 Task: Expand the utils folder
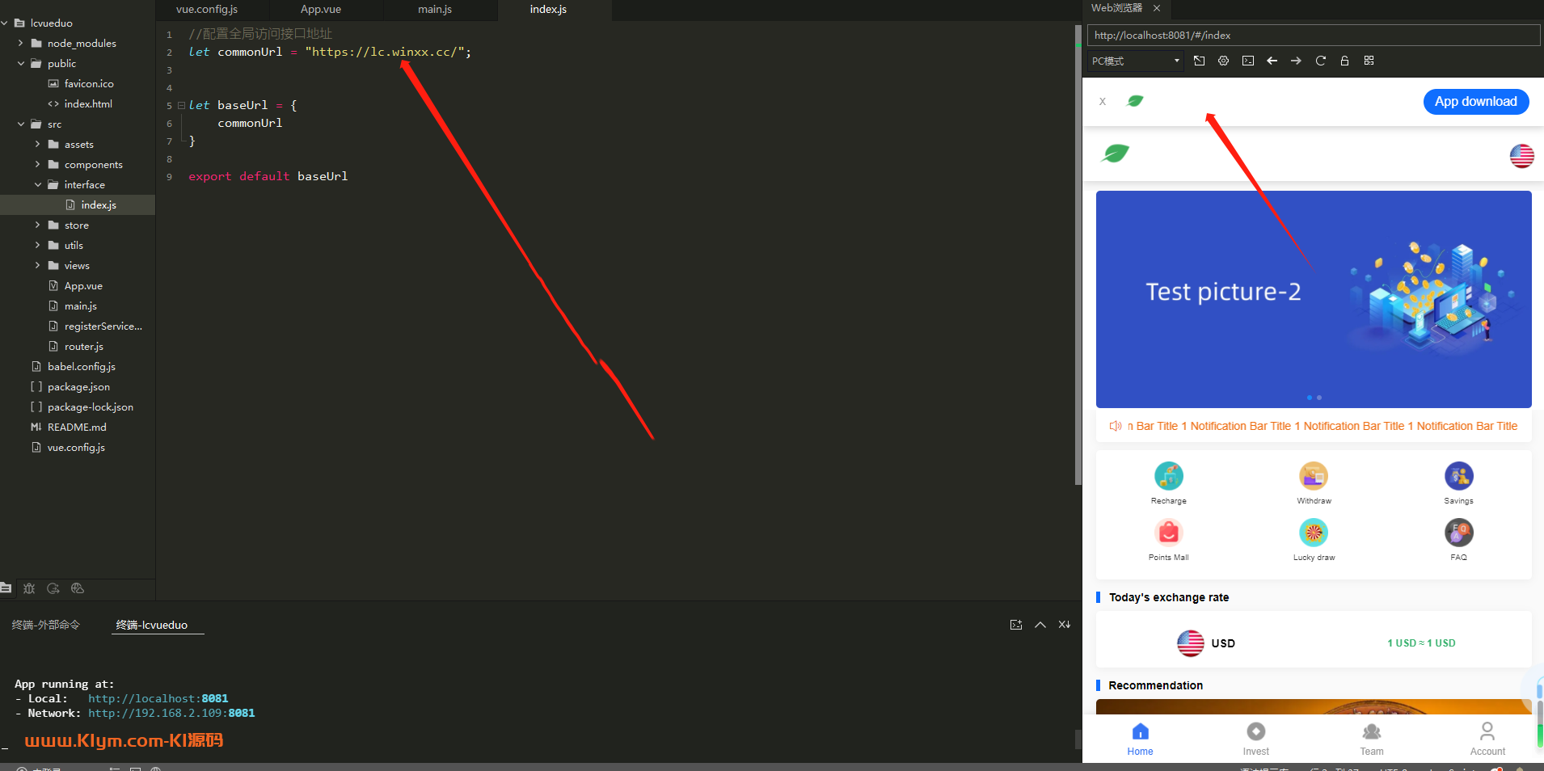(x=37, y=245)
